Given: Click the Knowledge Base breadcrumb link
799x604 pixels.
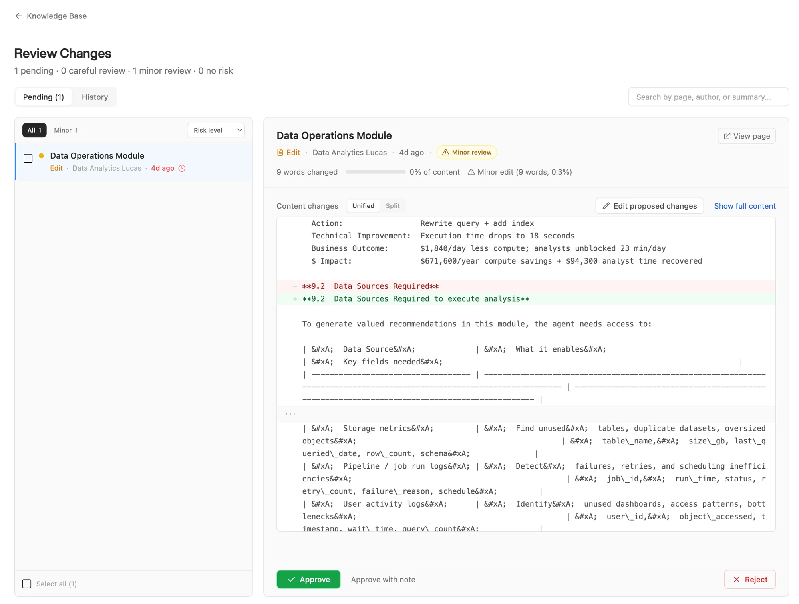Looking at the screenshot, I should click(x=56, y=16).
